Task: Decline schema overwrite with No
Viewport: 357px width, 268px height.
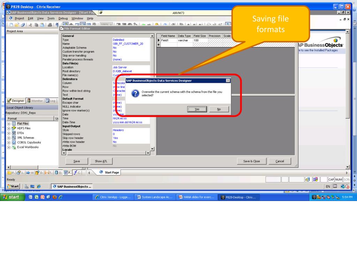Action: tap(219, 109)
